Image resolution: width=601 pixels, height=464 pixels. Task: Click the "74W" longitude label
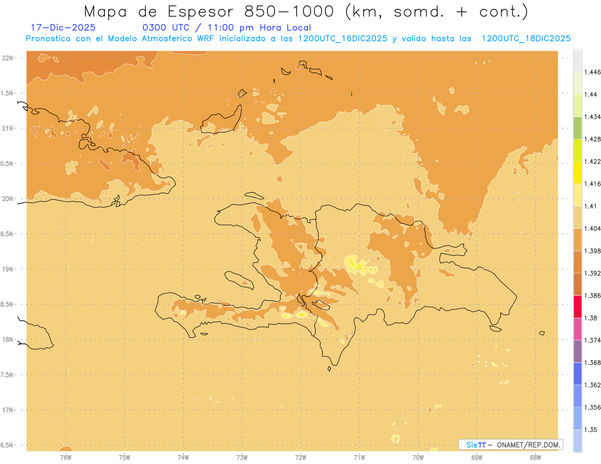[x=183, y=457]
